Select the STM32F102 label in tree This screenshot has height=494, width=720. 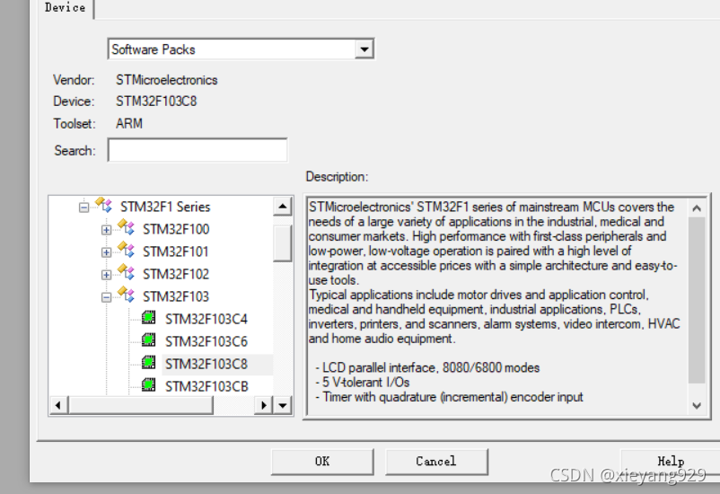point(176,274)
